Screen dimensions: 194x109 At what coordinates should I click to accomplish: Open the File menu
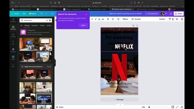coord(24,14)
